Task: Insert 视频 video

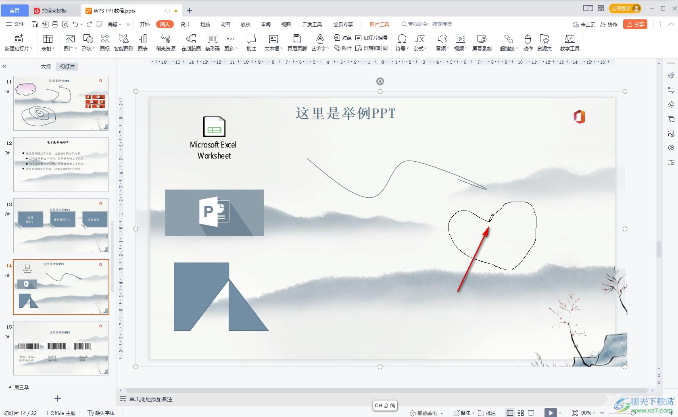Action: point(460,39)
